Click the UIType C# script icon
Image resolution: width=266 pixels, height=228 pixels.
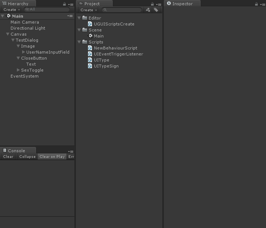90,60
